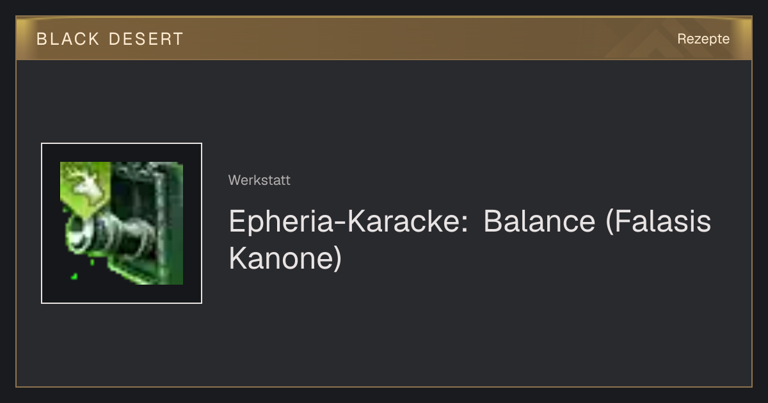Click the gold header banner center
This screenshot has height=403, width=768.
coord(384,38)
